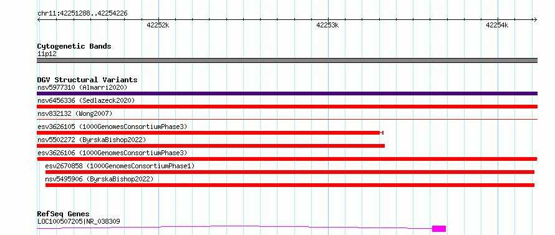Click the esv3626106 (1000GenomesConsortiumPhase3) label
This screenshot has height=235, width=555.
pos(112,153)
